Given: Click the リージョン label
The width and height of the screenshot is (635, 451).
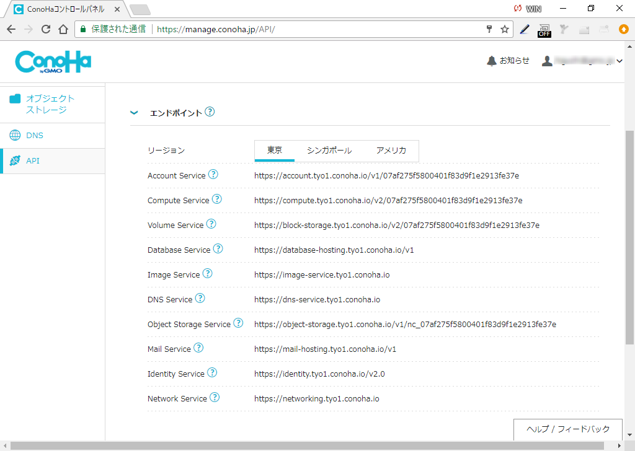Looking at the screenshot, I should pos(166,151).
